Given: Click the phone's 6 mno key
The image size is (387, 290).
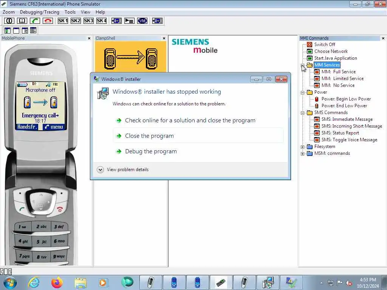Looking at the screenshot, I should pyautogui.click(x=59, y=241).
